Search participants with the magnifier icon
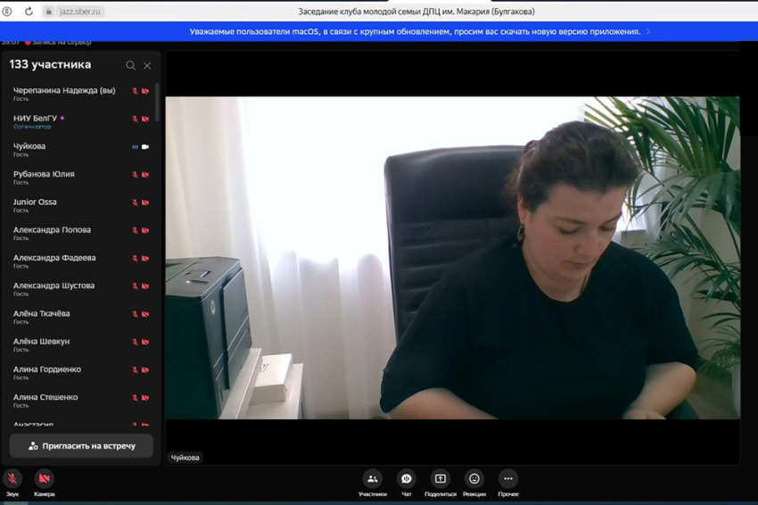Image resolution: width=758 pixels, height=505 pixels. (x=130, y=65)
